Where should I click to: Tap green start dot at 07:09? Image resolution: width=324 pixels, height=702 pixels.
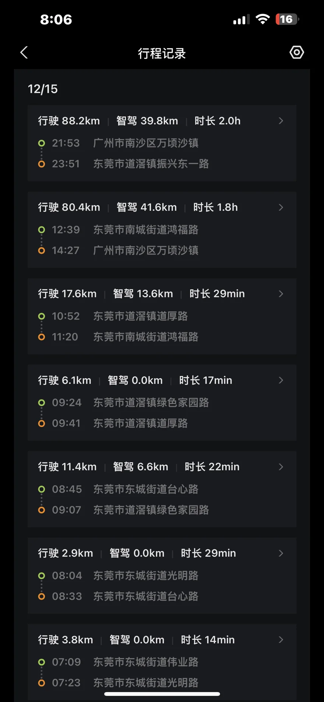(x=42, y=662)
